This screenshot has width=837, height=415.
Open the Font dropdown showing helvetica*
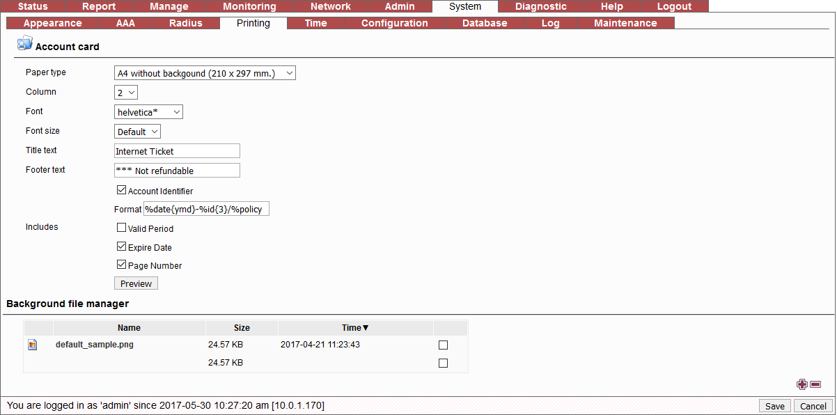click(x=148, y=111)
